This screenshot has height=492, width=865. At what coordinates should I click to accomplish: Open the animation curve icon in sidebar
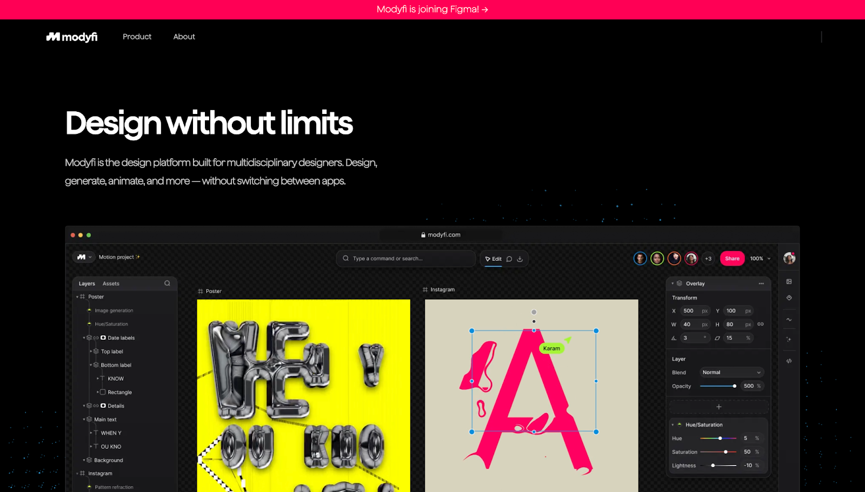click(789, 320)
